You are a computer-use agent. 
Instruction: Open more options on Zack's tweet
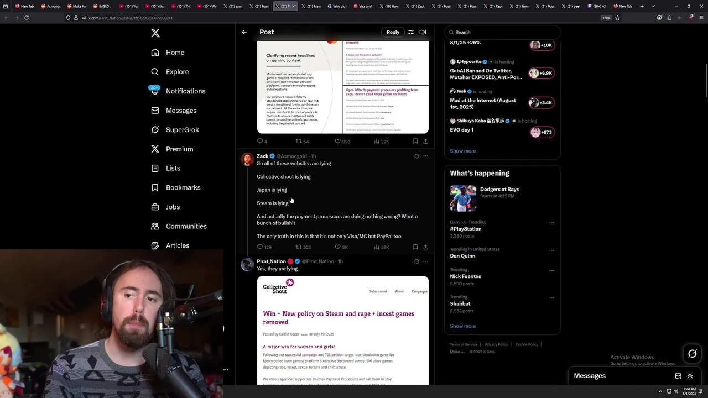[425, 156]
